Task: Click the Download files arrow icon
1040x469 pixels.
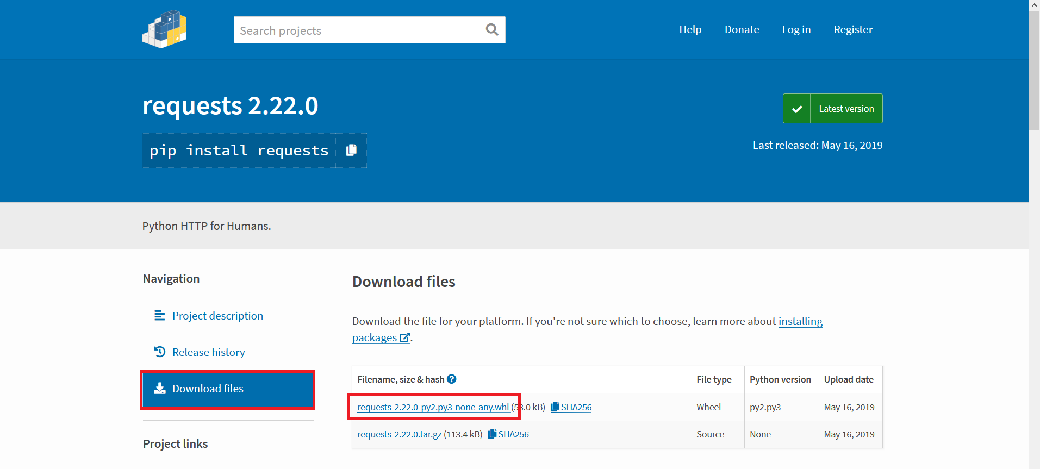Action: [160, 388]
